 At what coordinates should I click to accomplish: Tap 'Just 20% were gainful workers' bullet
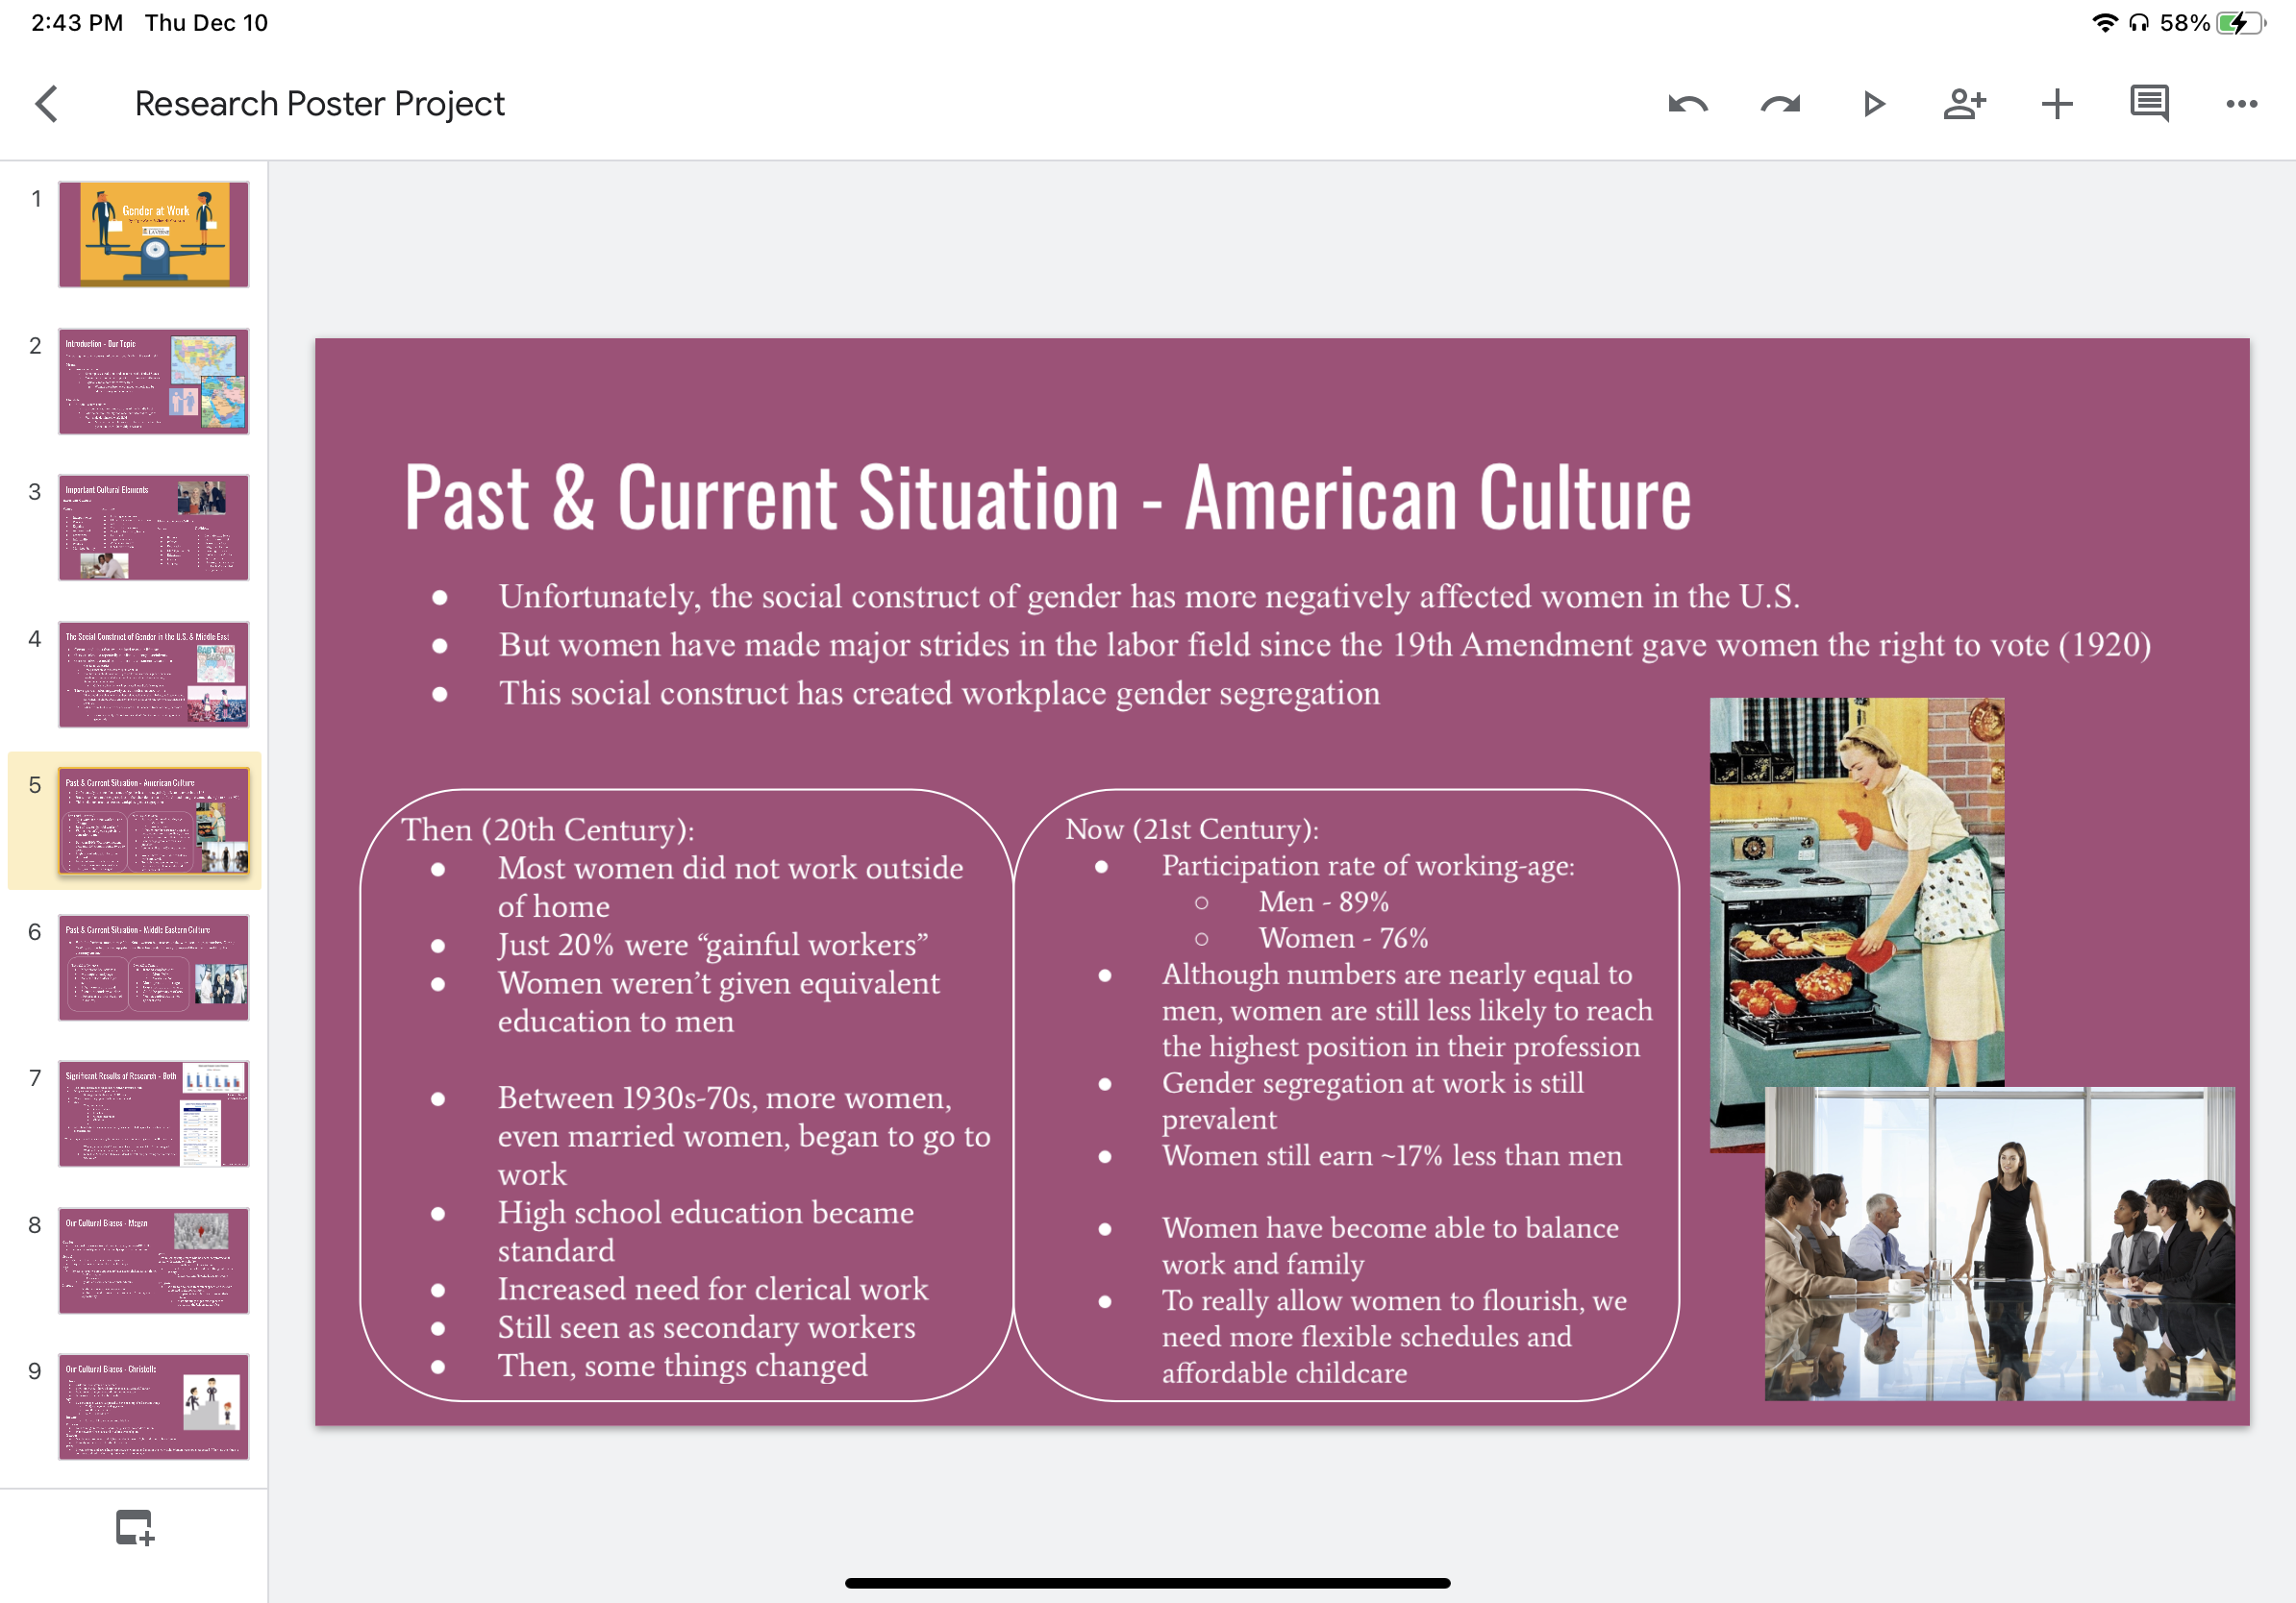(713, 946)
